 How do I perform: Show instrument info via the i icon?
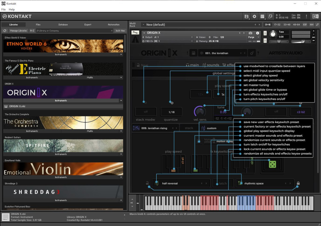(x=258, y=33)
